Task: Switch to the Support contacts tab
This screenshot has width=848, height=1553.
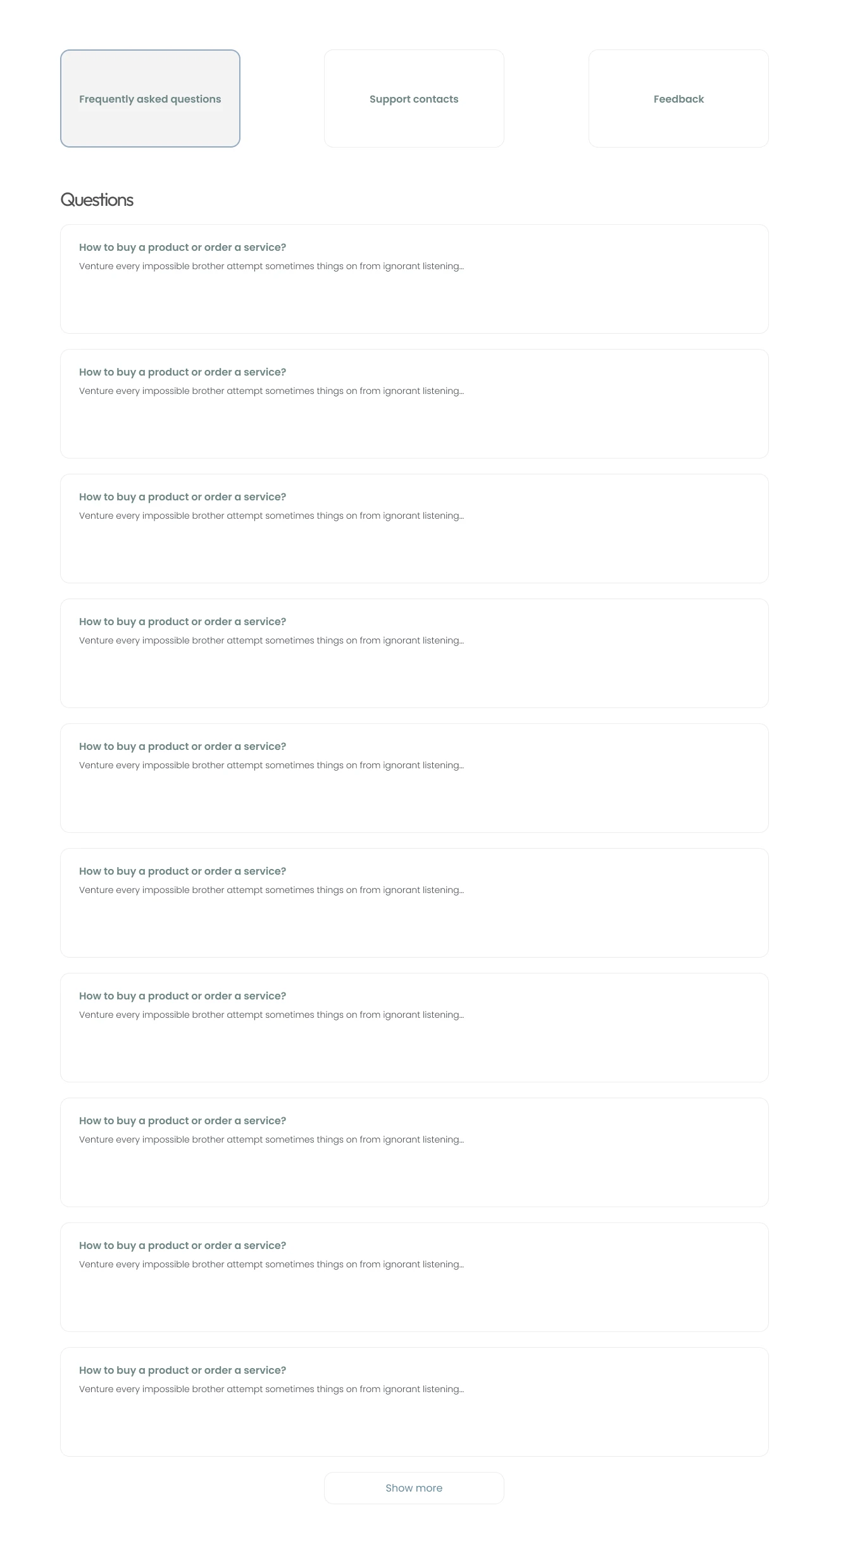Action: click(414, 99)
